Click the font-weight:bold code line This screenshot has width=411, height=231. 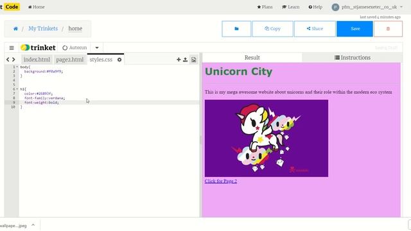click(41, 103)
